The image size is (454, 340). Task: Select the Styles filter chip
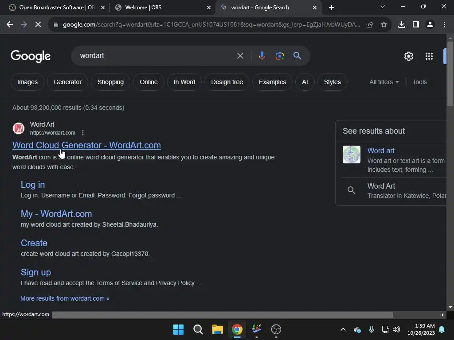333,82
